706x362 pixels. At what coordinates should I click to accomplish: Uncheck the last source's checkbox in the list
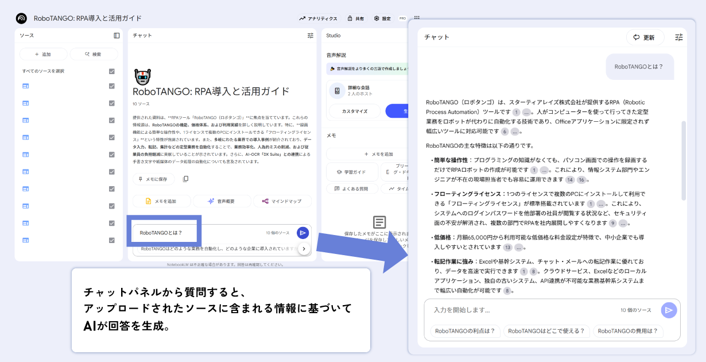pyautogui.click(x=112, y=240)
